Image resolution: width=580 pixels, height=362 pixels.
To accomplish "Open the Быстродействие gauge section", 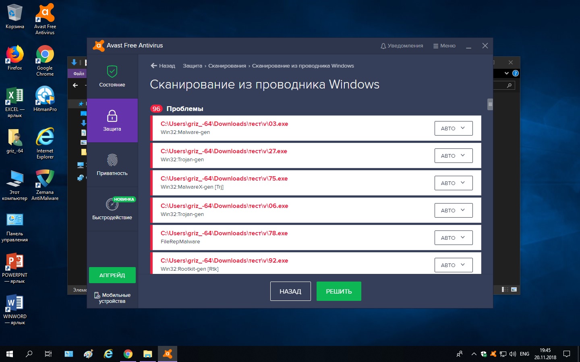I will point(112,209).
